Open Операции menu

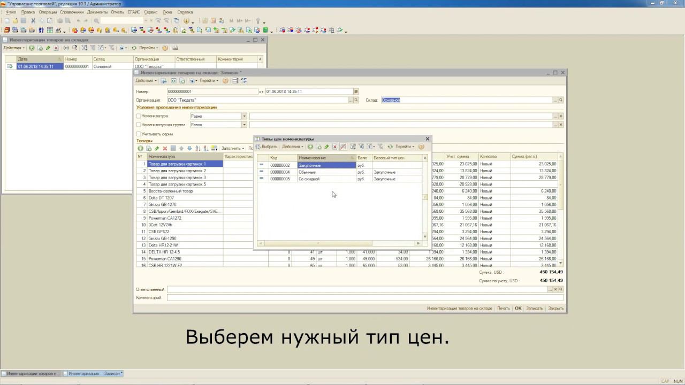coord(48,12)
